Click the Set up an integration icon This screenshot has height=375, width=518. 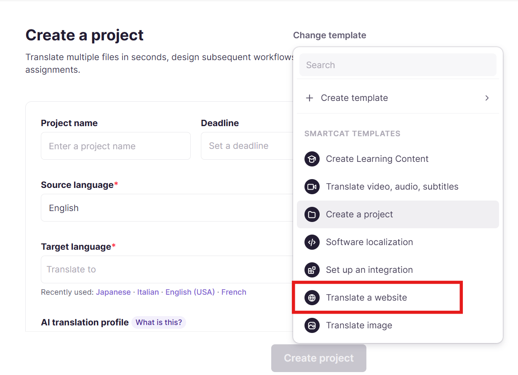click(312, 270)
